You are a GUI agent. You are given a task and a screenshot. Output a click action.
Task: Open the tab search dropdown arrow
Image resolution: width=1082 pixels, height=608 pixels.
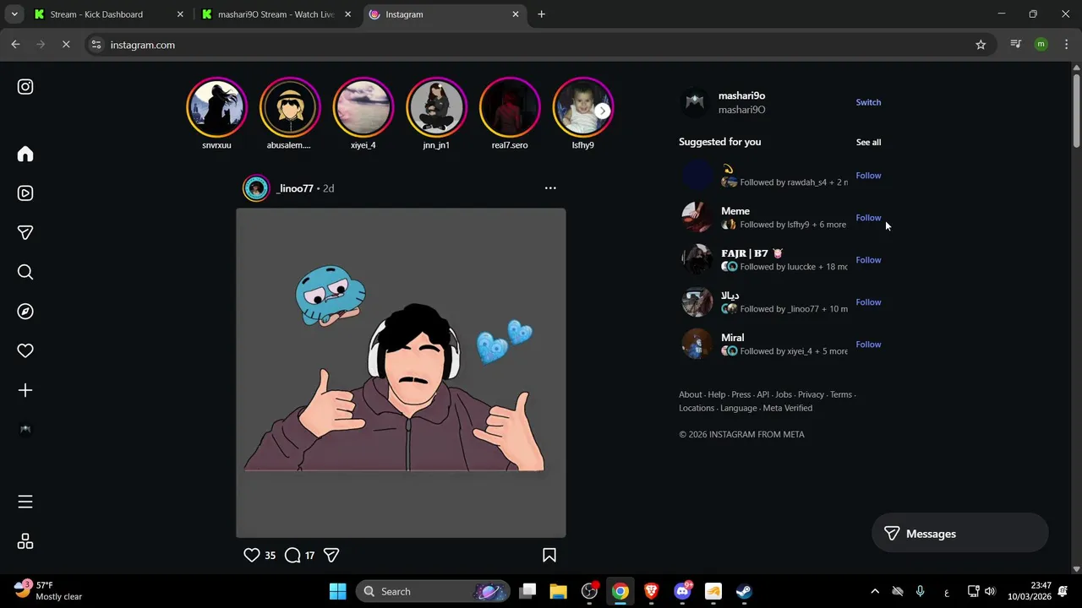[x=14, y=14]
